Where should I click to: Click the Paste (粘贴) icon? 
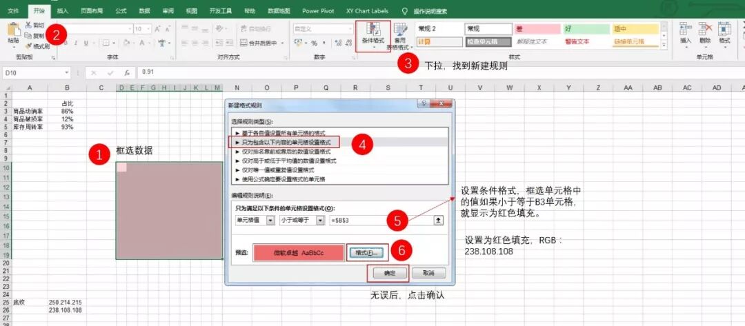point(13,30)
